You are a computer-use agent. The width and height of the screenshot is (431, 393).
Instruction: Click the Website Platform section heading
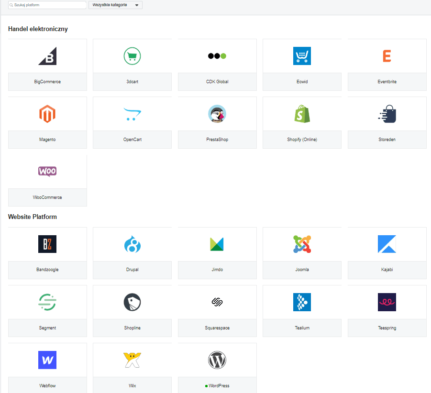(33, 217)
